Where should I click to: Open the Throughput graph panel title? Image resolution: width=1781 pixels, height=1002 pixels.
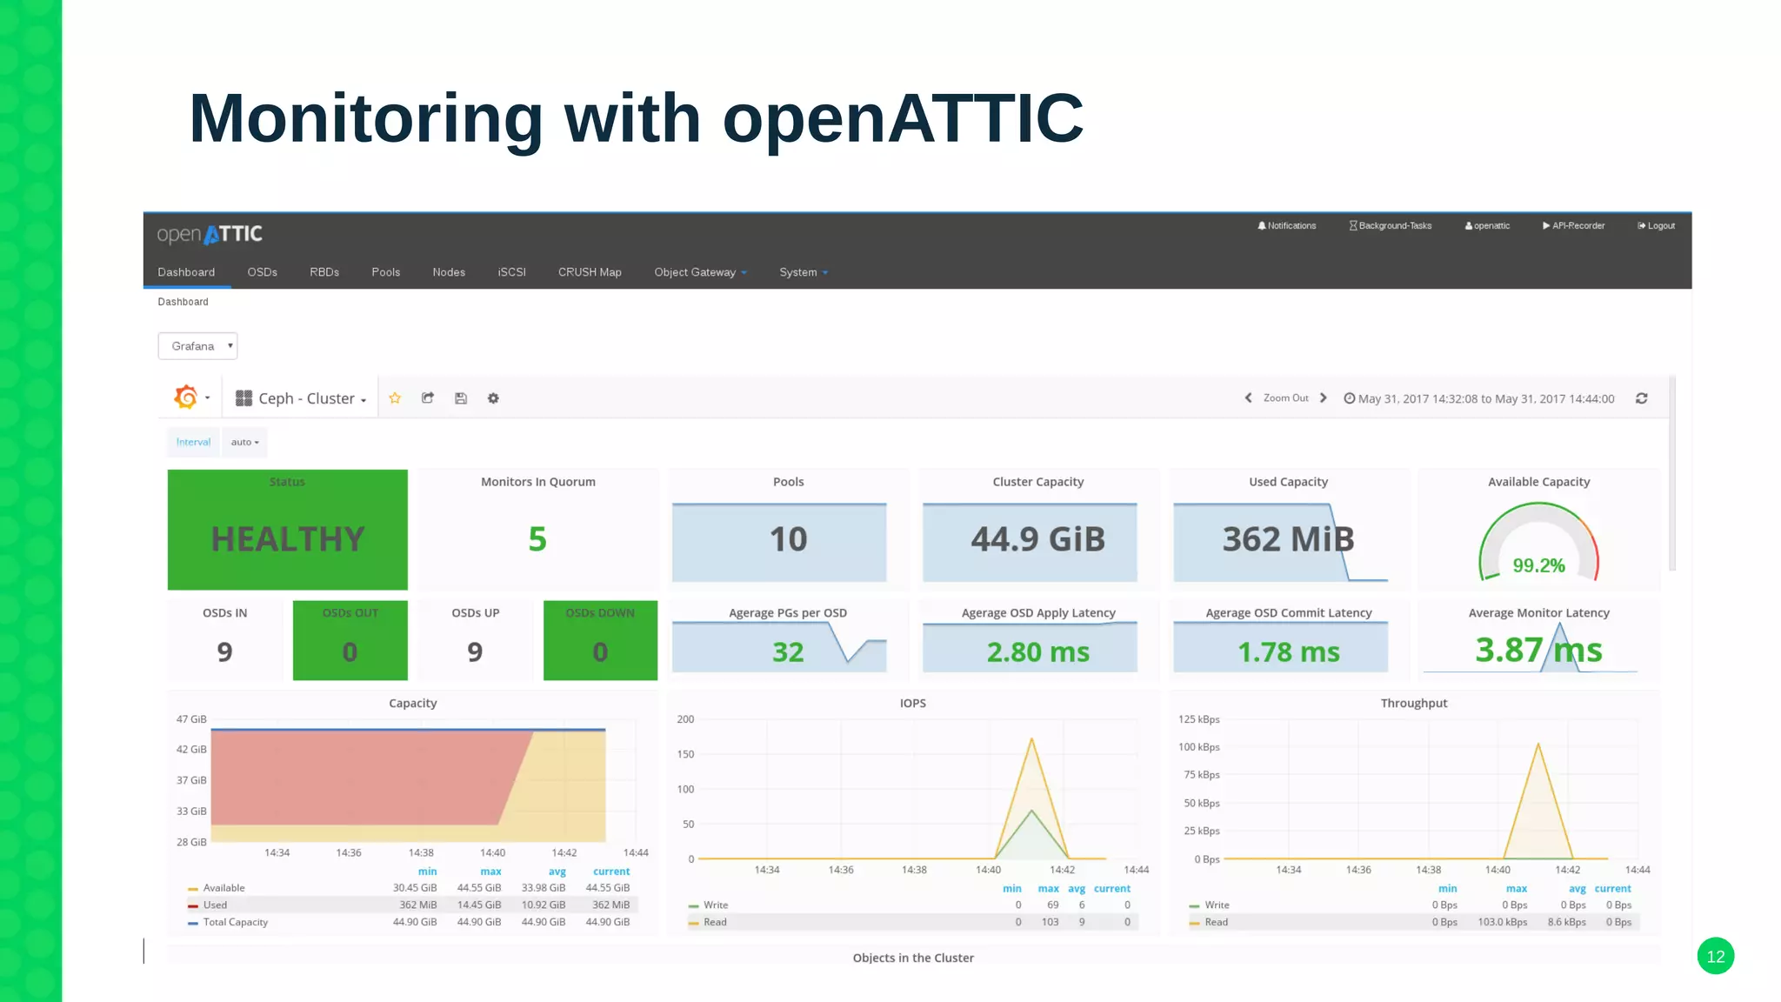click(x=1413, y=703)
